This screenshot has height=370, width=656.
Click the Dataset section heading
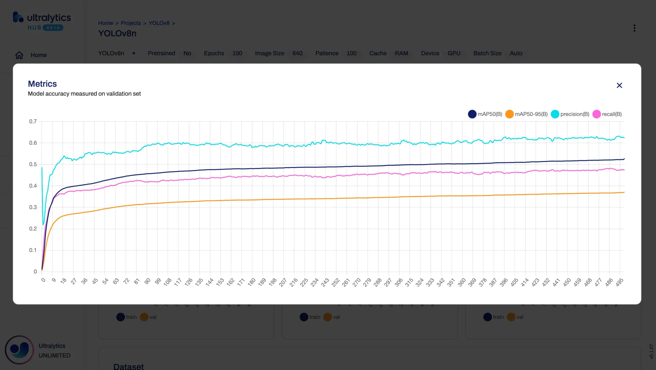129,366
